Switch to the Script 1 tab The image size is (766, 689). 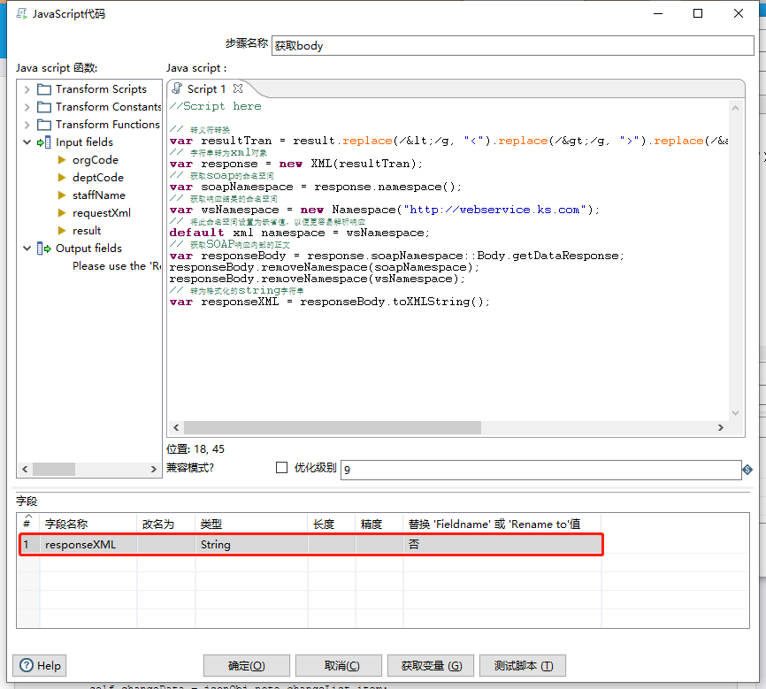coord(206,89)
